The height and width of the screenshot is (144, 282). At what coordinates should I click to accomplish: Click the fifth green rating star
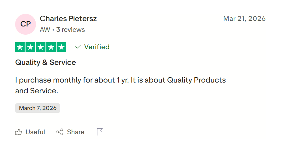coord(61,47)
